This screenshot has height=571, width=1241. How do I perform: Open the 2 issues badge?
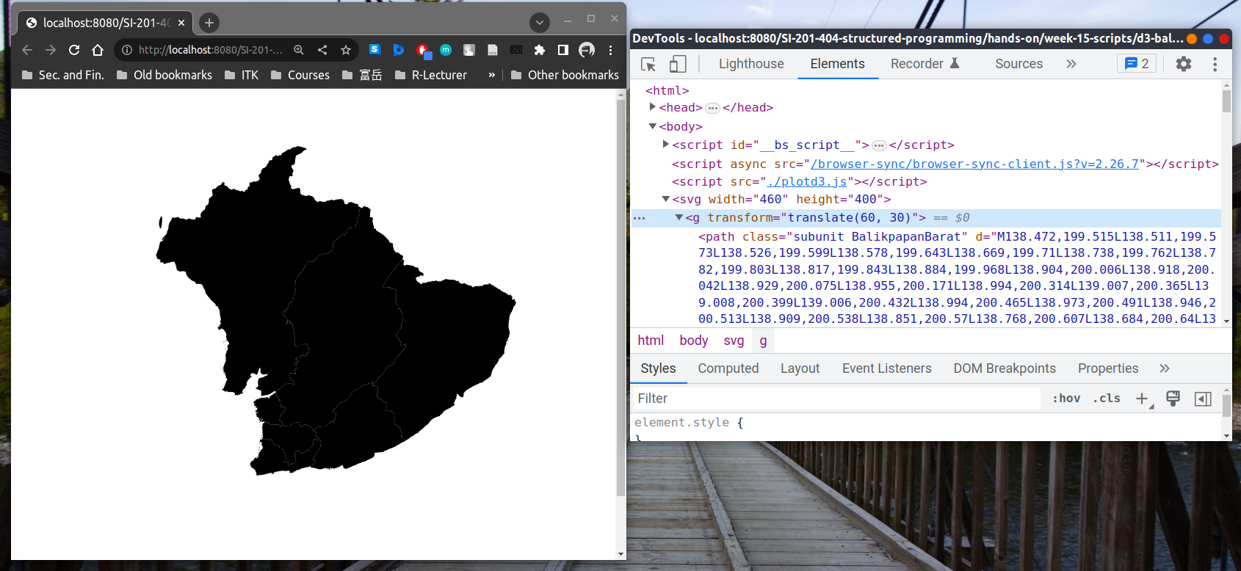click(x=1137, y=64)
